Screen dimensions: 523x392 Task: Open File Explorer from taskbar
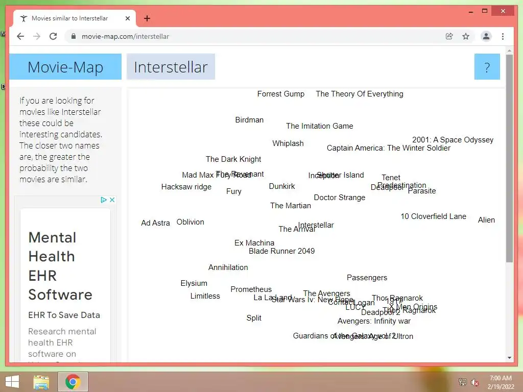41,382
